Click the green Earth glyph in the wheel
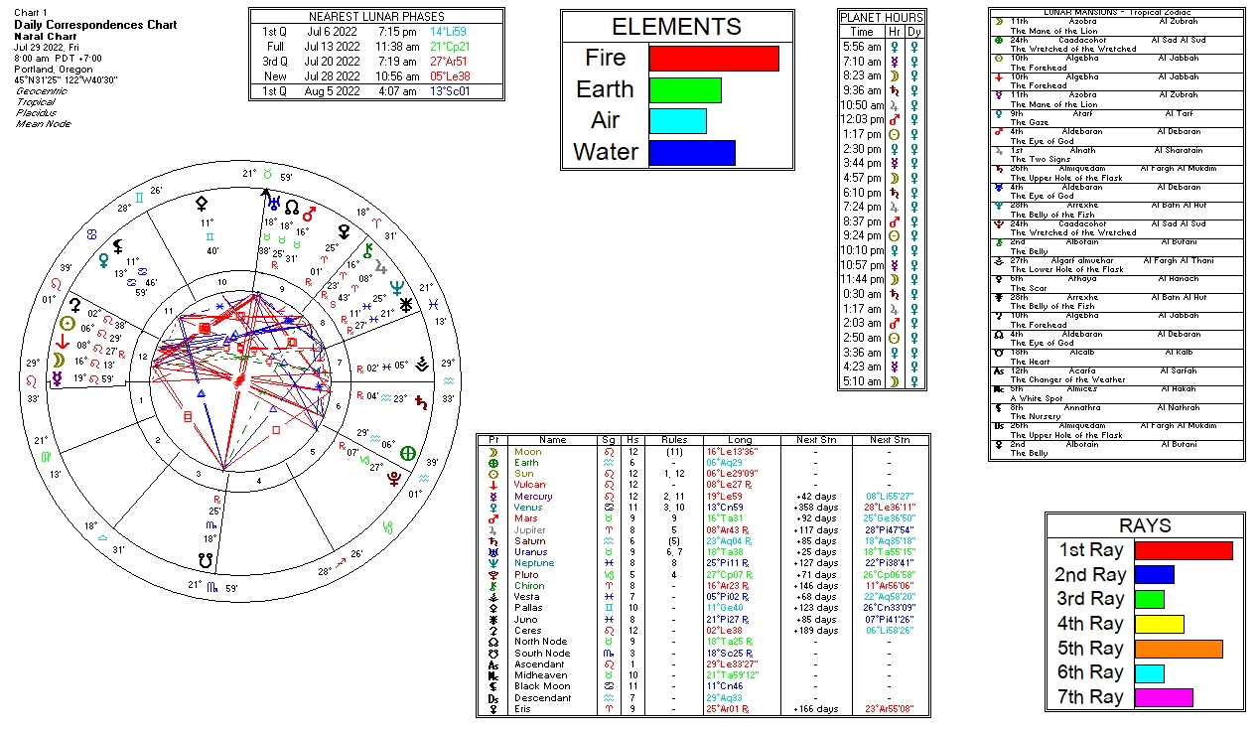This screenshot has width=1258, height=736. [x=407, y=453]
